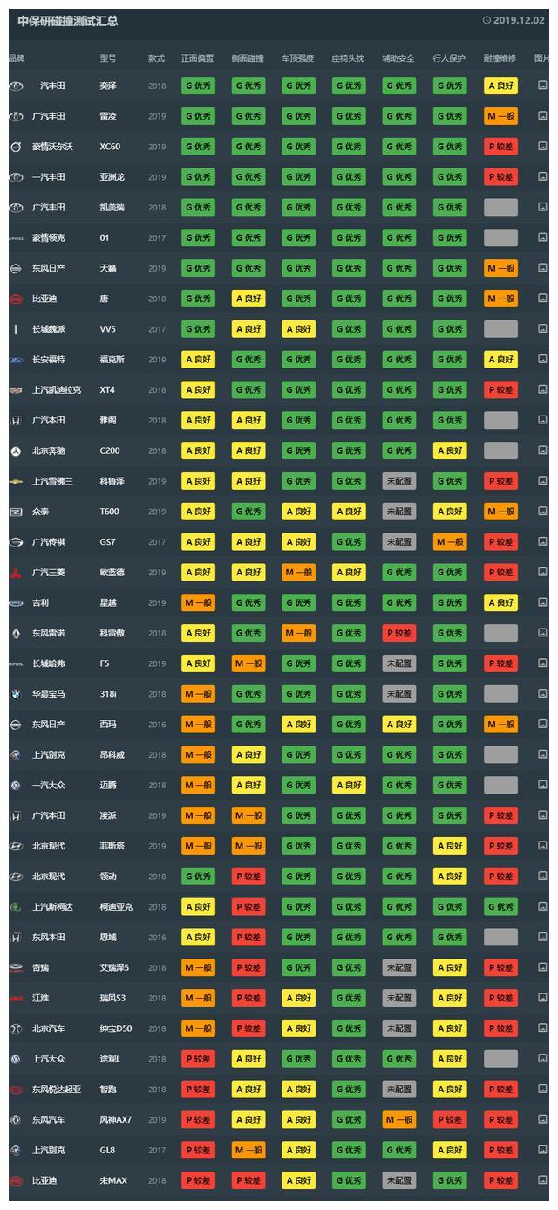Click the model name 绅宝D50

point(116,1028)
